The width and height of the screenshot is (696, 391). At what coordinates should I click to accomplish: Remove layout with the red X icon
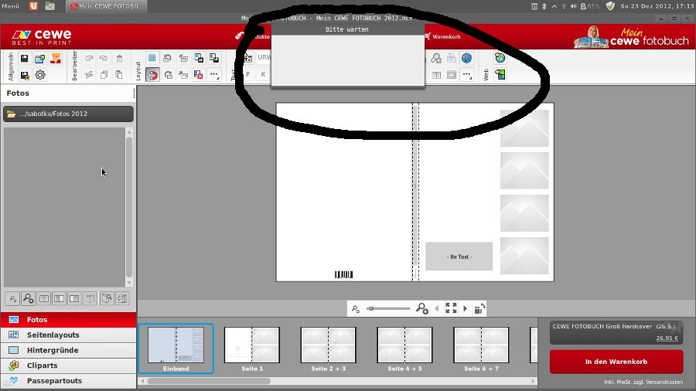(199, 75)
